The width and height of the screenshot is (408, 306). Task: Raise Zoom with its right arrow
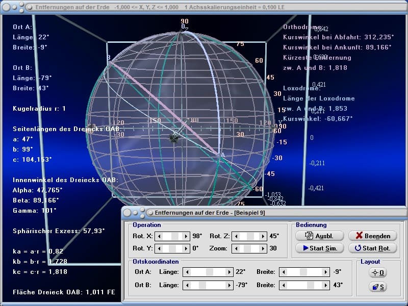(263, 248)
